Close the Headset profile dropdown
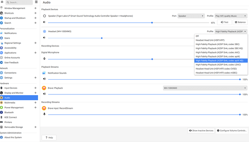The height and width of the screenshot is (142, 249). click(231, 31)
